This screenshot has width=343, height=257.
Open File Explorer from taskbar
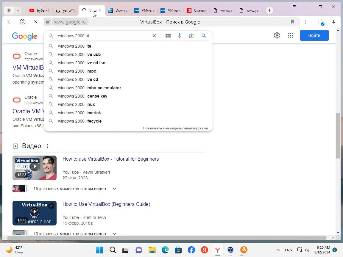point(152,250)
